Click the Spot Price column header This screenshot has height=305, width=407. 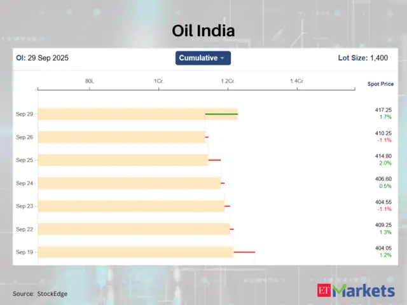[x=380, y=84]
